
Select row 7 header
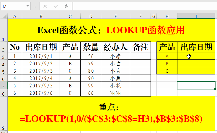point(4,85)
